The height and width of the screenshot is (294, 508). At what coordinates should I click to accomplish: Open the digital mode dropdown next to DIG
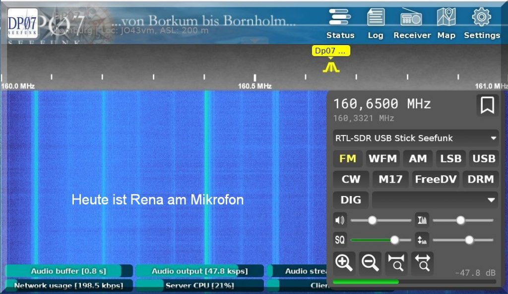point(435,200)
